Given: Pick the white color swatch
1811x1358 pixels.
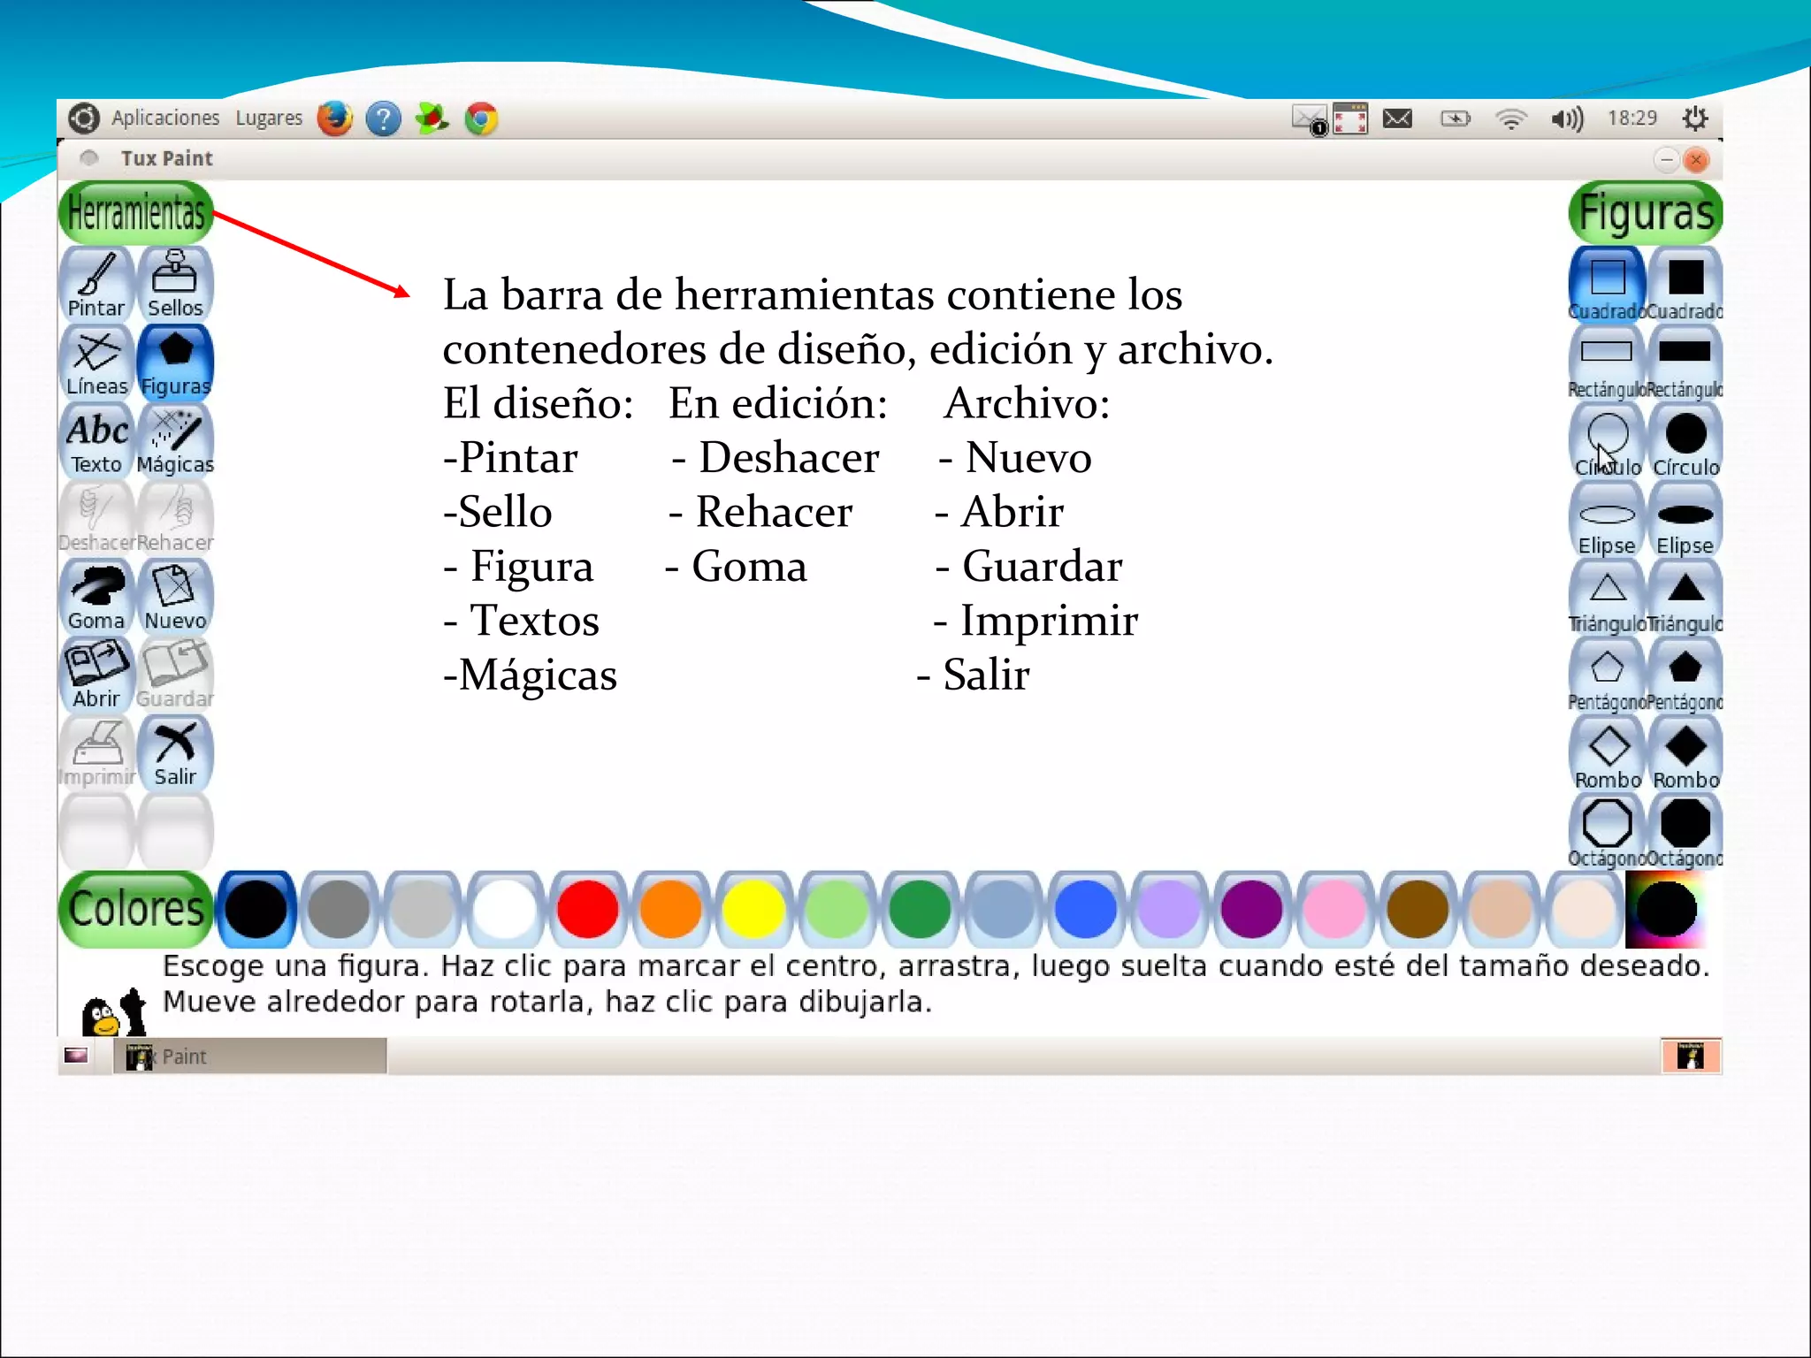Looking at the screenshot, I should click(505, 909).
